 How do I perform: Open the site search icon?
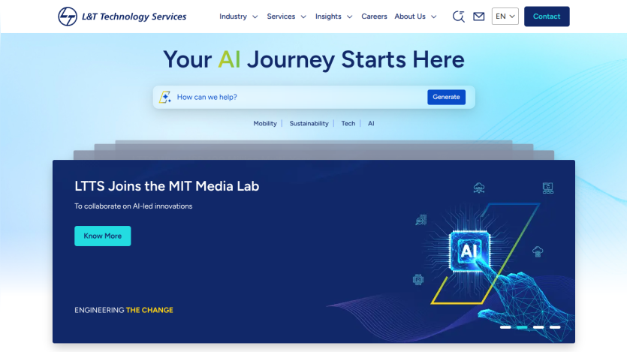(x=458, y=17)
